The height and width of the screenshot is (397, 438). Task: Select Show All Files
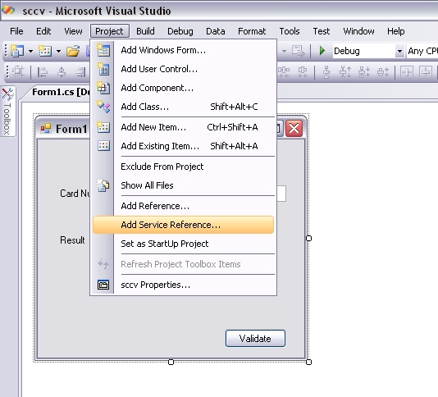click(183, 185)
